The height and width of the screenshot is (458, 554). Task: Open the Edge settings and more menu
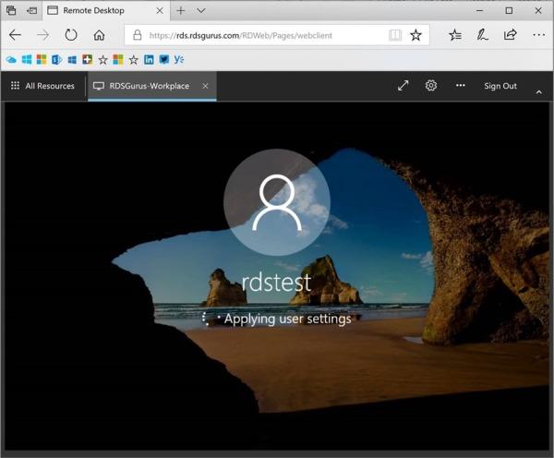(x=538, y=35)
